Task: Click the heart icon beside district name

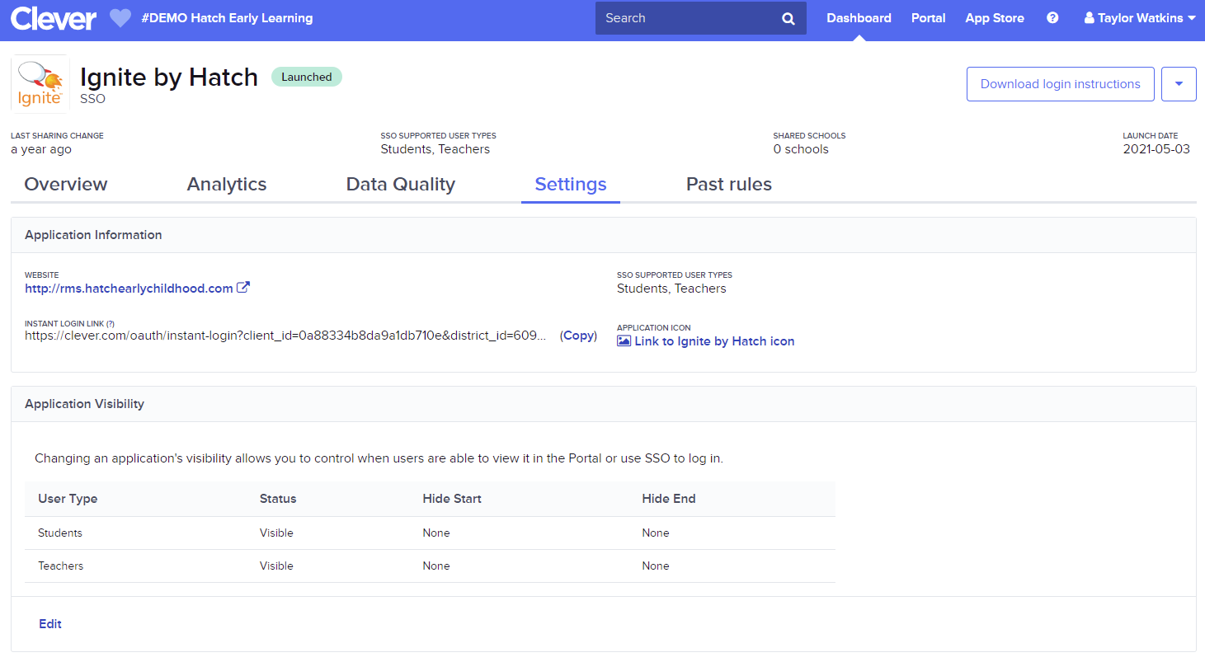Action: (x=120, y=18)
